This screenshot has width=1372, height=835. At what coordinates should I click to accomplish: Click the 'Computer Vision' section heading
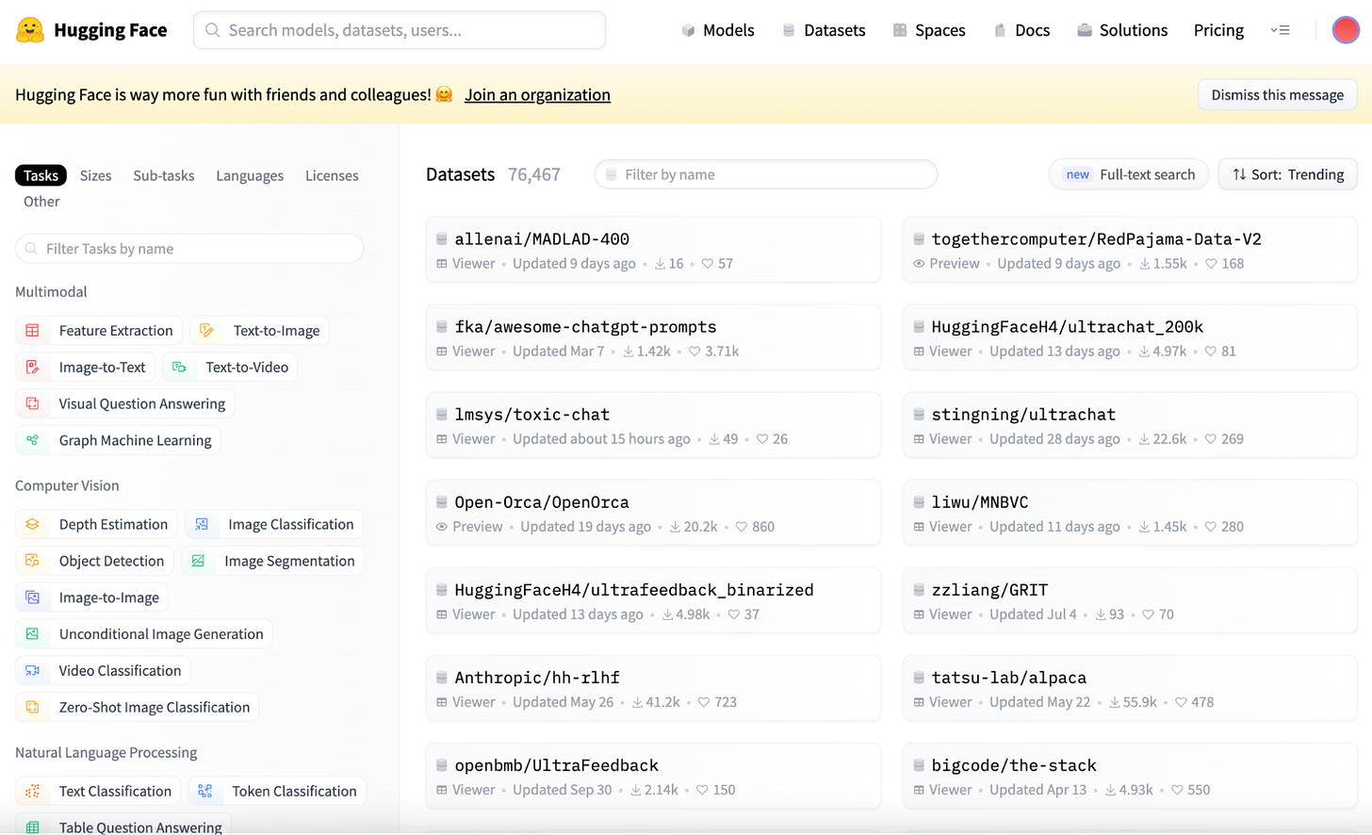[x=67, y=486]
